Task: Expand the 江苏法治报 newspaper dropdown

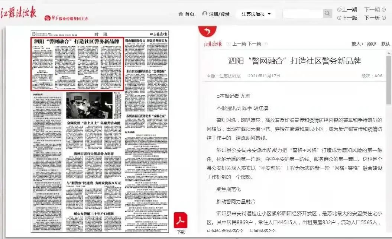Action: [x=256, y=14]
